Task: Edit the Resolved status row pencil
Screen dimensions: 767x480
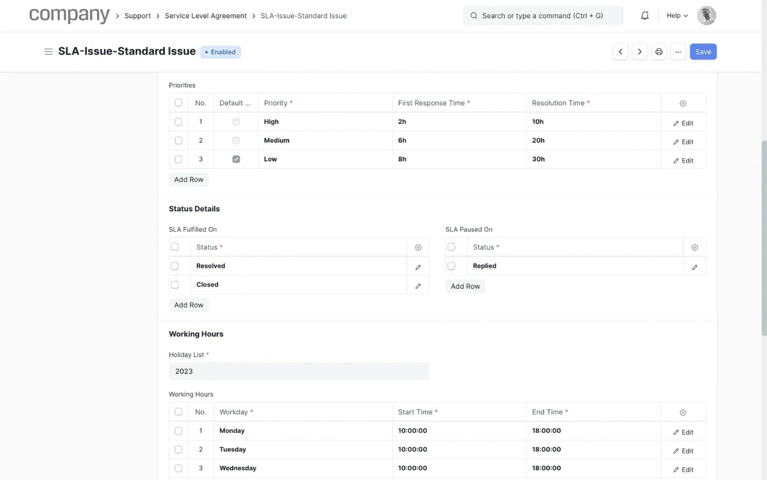Action: click(x=418, y=267)
